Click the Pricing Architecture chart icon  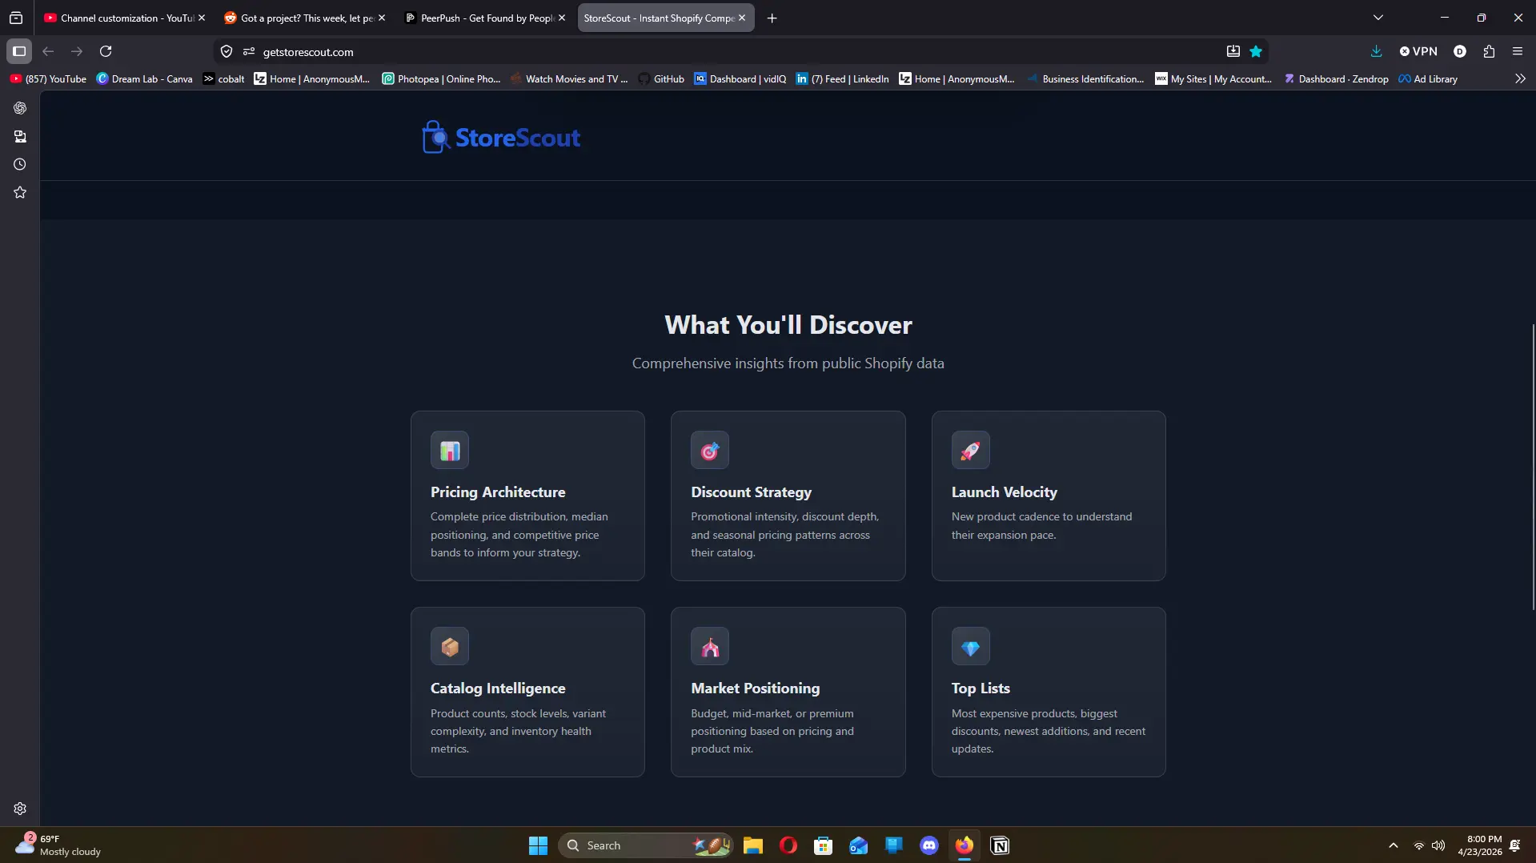(450, 451)
